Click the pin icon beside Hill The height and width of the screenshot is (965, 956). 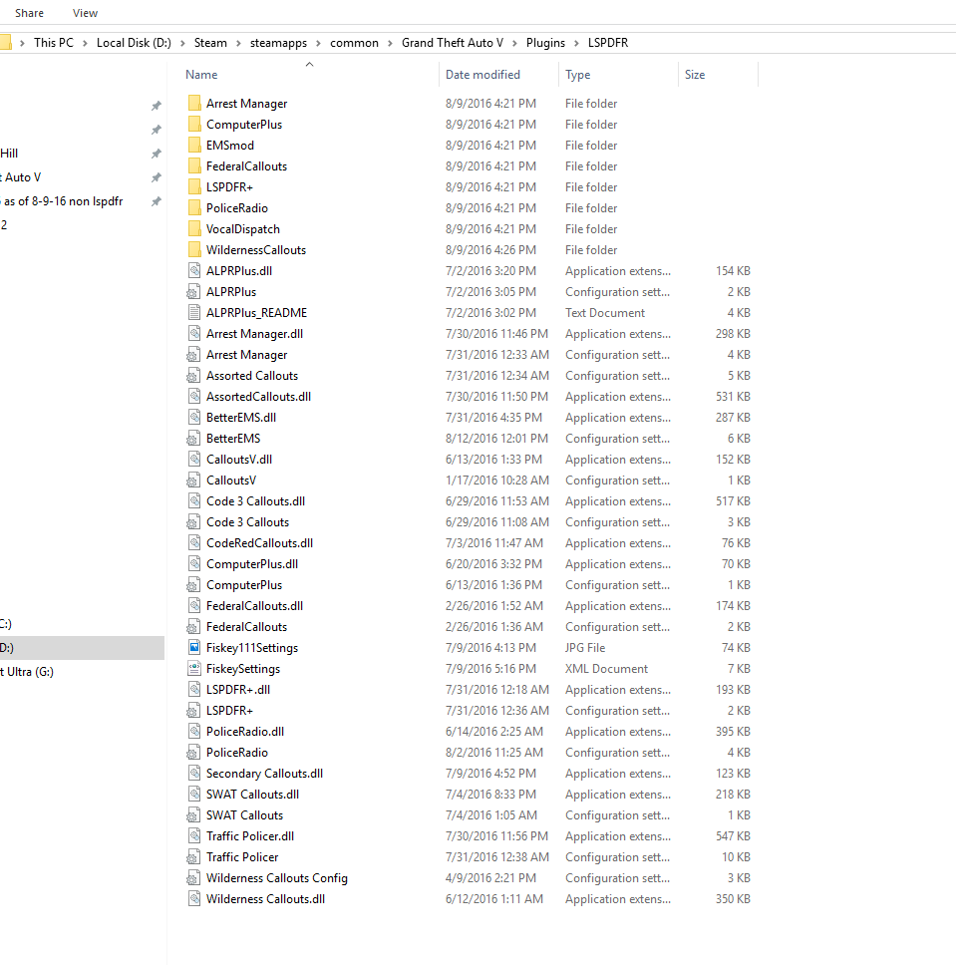157,154
